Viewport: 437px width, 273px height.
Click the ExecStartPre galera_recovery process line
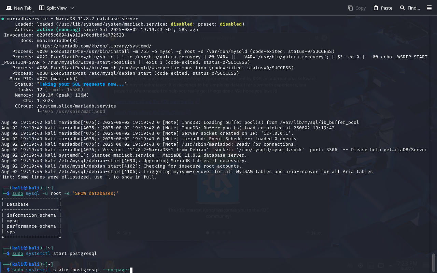pos(214,59)
